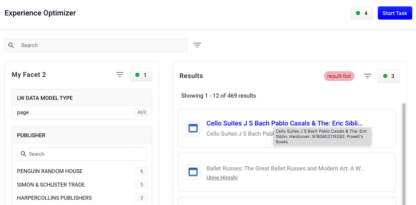The image size is (416, 205).
Task: Click the Experience Optimizer title
Action: pyautogui.click(x=40, y=13)
